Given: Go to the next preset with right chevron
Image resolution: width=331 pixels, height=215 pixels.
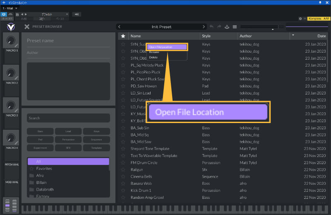Looking at the screenshot, I should tap(204, 27).
